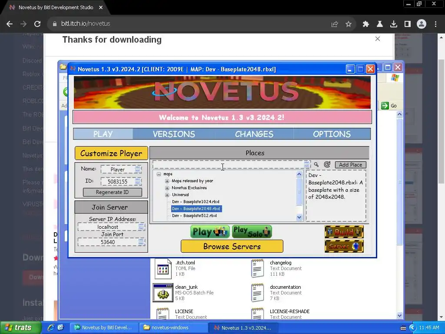445x334 pixels.
Task: Switch to novetus-windows folder taskbar item
Action: pyautogui.click(x=174, y=327)
